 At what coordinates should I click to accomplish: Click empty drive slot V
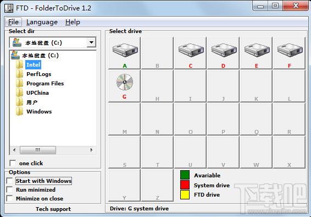(223, 152)
